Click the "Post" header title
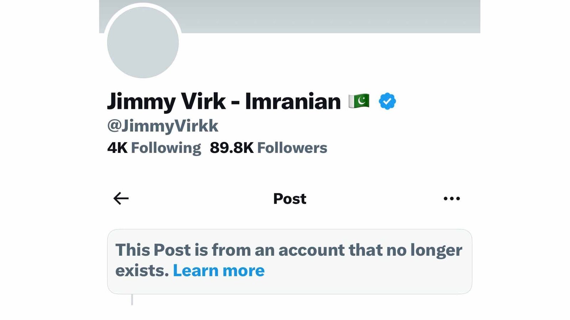This screenshot has height=320, width=570. point(290,198)
